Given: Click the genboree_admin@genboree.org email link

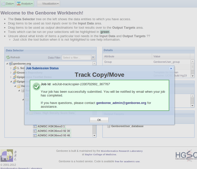Looking at the screenshot, I should point(121,103).
